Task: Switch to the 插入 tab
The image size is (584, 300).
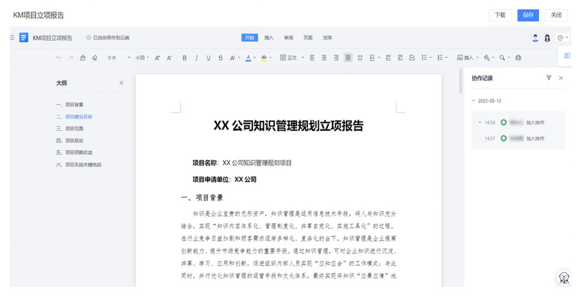Action: click(269, 38)
